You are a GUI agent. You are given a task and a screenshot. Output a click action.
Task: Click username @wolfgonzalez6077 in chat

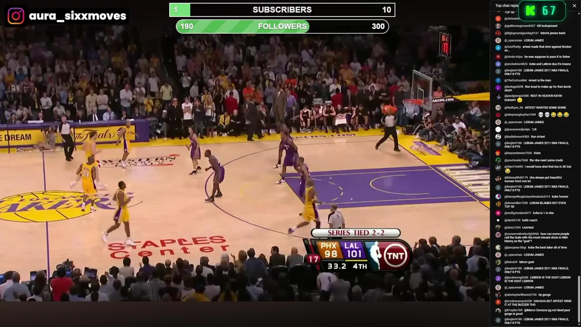(517, 213)
